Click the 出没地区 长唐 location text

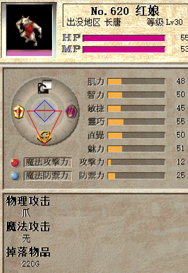pyautogui.click(x=93, y=22)
